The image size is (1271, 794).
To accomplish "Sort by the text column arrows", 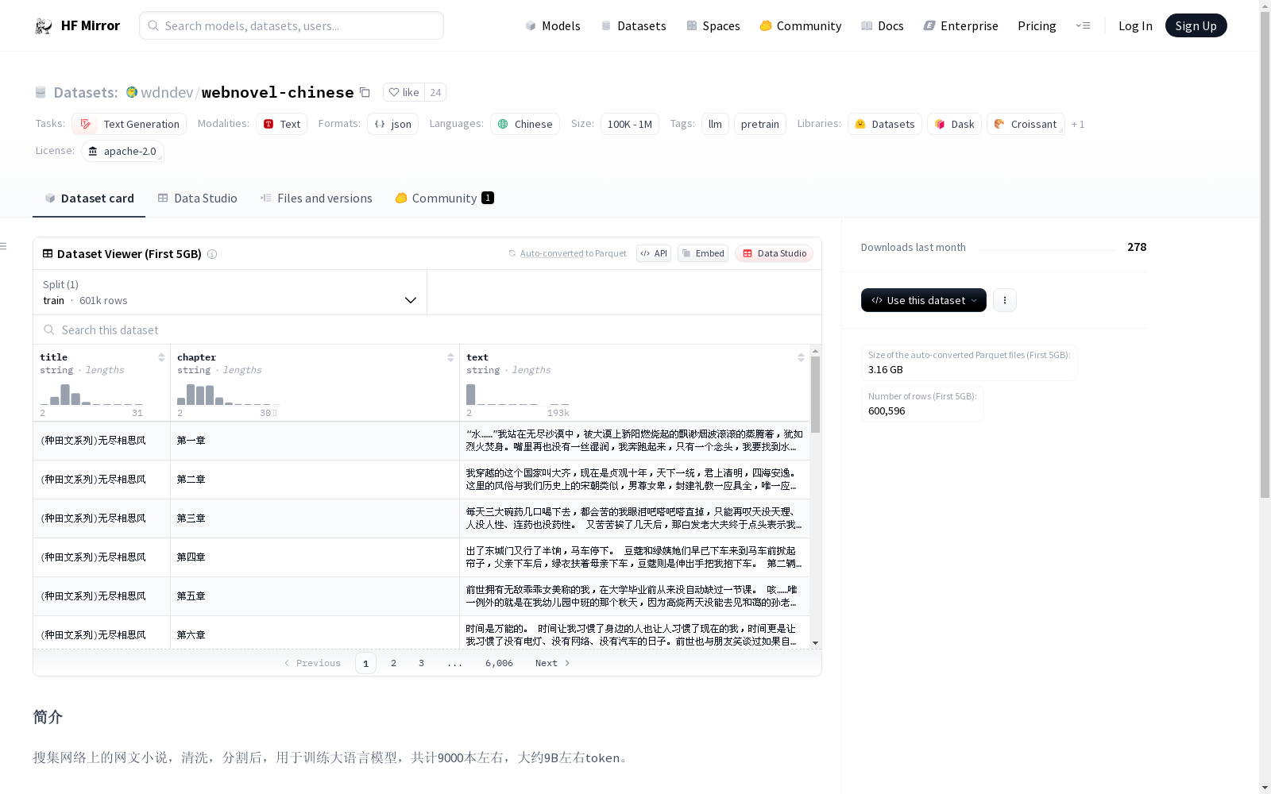I will pos(801,357).
